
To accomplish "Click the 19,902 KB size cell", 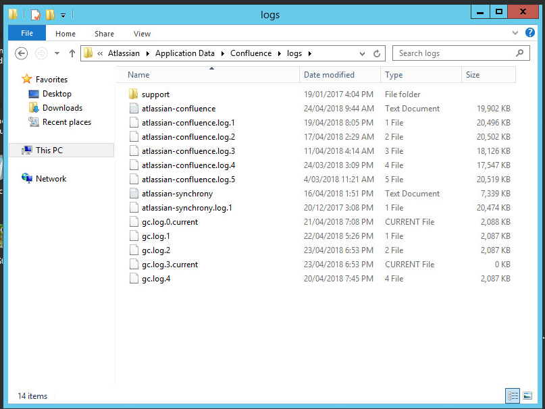I will click(x=494, y=109).
